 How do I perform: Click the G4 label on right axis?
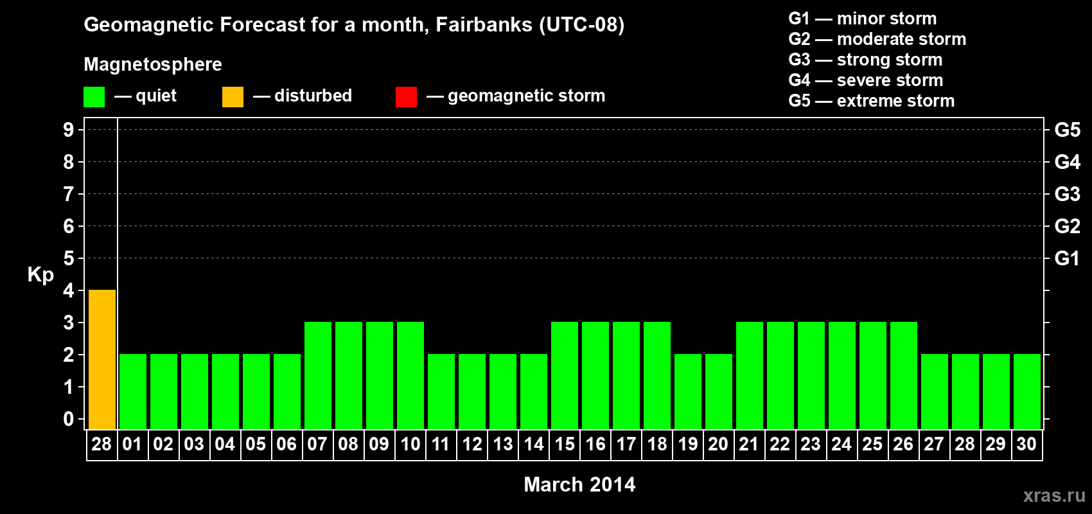pyautogui.click(x=1068, y=162)
